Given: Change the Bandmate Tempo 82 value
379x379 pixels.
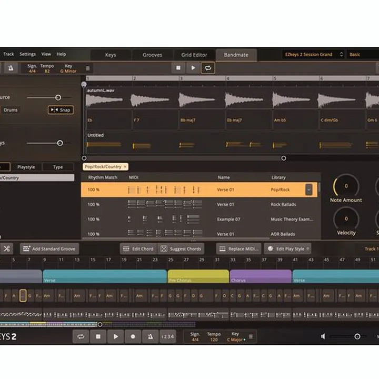Looking at the screenshot, I should pyautogui.click(x=47, y=71).
